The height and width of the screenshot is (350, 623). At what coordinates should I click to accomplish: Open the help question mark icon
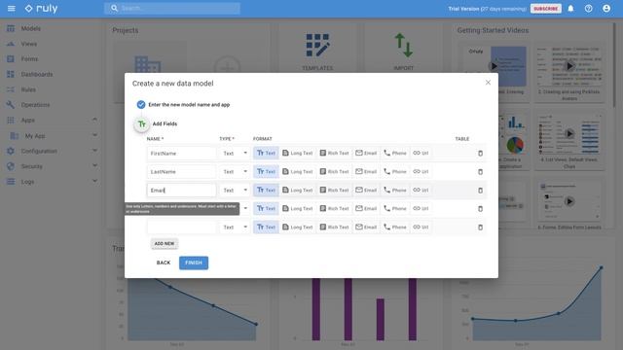(588, 9)
